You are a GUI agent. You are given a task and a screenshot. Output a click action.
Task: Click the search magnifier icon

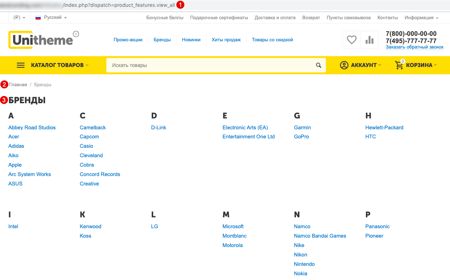[x=319, y=65]
